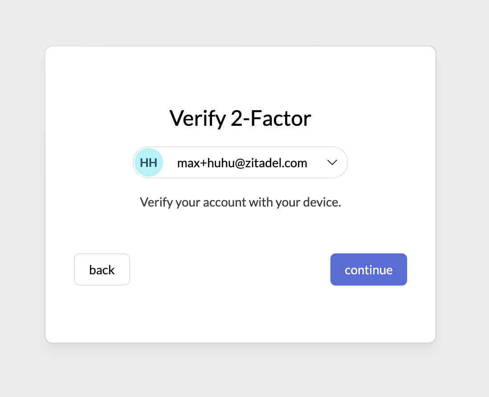Click the 'HH' initials in the avatar
Screen dimensions: 489x397
tap(149, 162)
